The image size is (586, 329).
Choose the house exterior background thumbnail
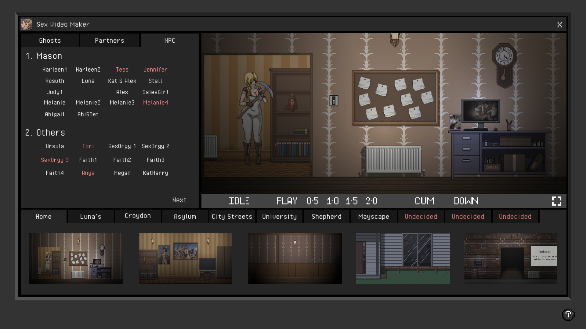pos(403,258)
